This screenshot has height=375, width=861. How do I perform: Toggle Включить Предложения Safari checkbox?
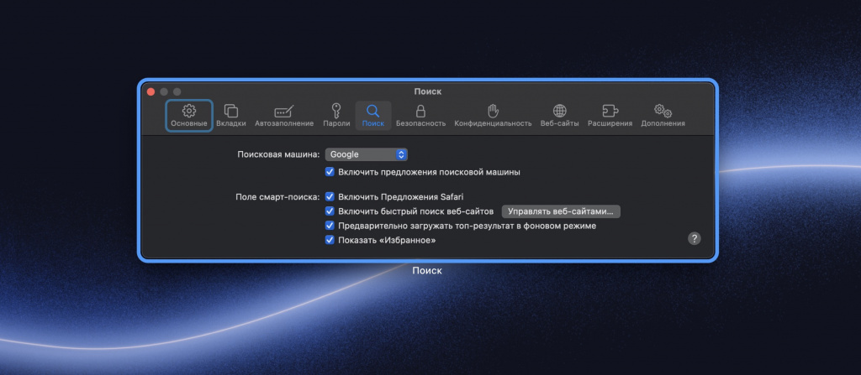[330, 196]
